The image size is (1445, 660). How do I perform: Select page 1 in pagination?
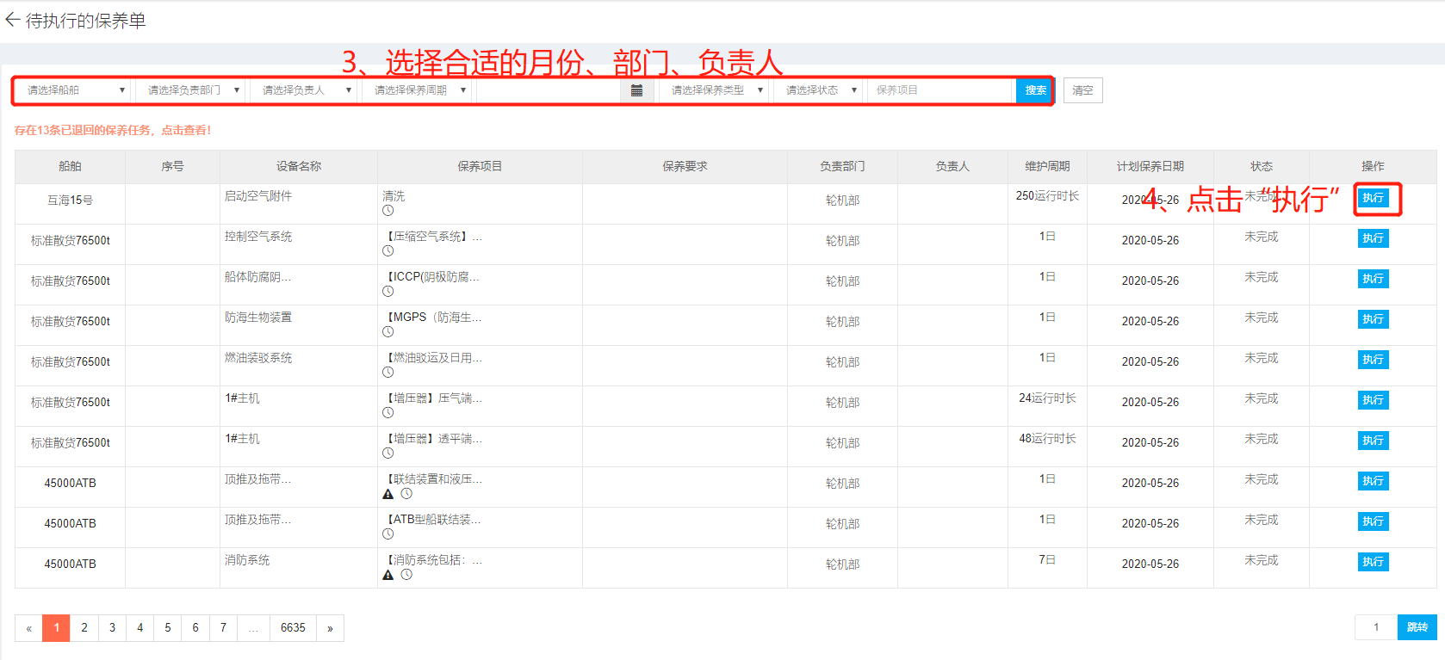point(57,628)
